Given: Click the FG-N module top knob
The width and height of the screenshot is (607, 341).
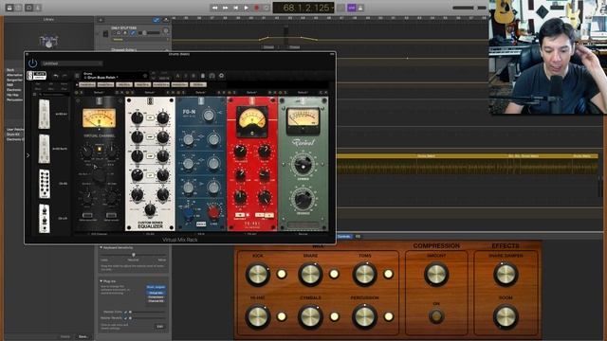Looking at the screenshot, I should (209, 115).
